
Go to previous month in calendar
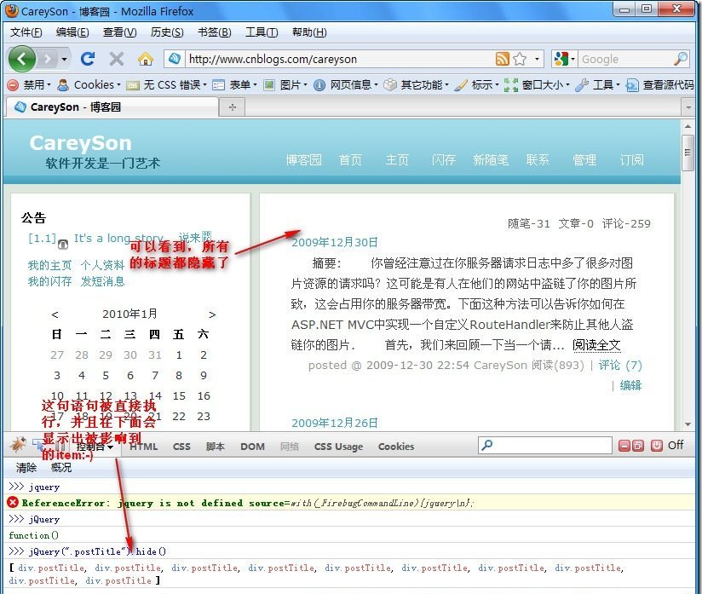coord(55,314)
